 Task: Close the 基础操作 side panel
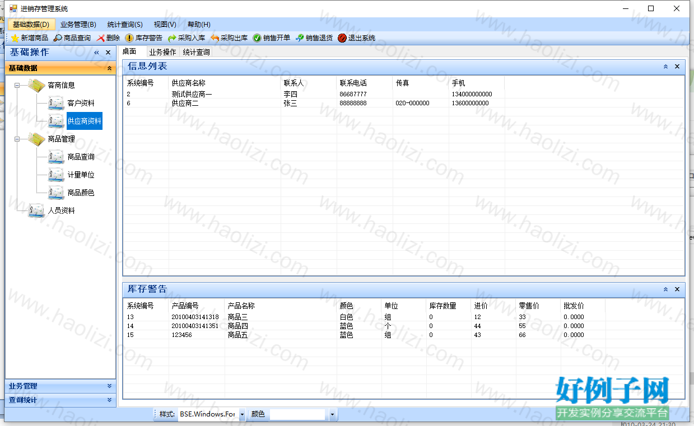(x=108, y=53)
